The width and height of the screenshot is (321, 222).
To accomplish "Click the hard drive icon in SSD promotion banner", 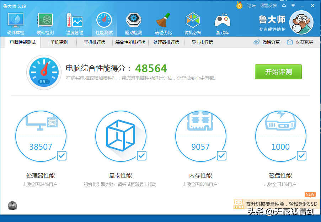I will (239, 204).
